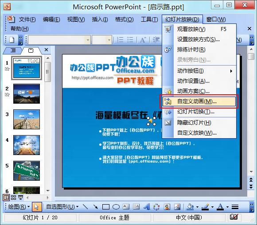Choose 观看放映(V) menu item

[x=199, y=29]
